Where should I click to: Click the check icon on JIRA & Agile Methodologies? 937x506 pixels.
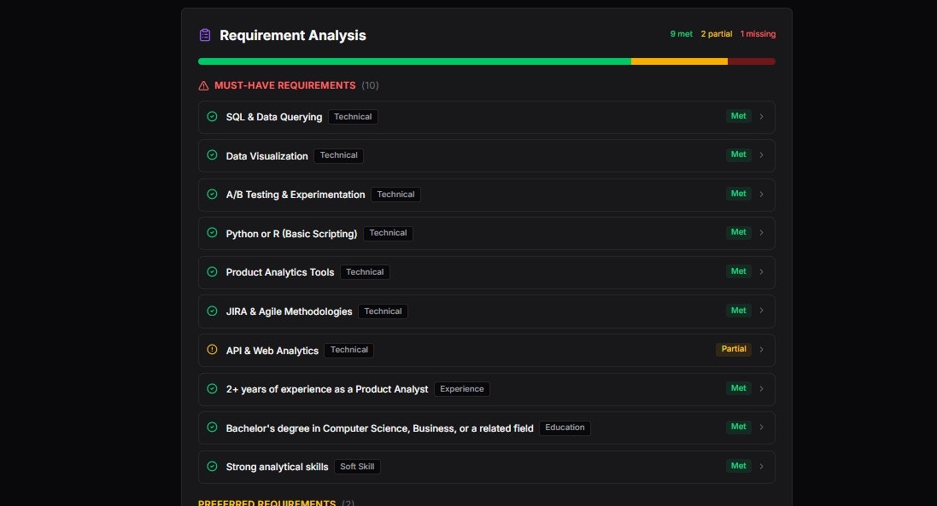pyautogui.click(x=212, y=311)
